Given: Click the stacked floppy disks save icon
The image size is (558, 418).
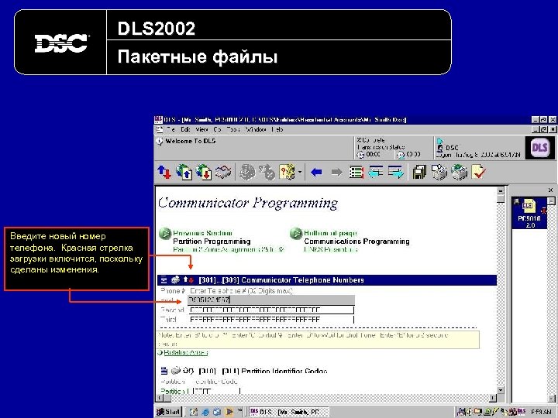Looking at the screenshot, I should pos(419,172).
